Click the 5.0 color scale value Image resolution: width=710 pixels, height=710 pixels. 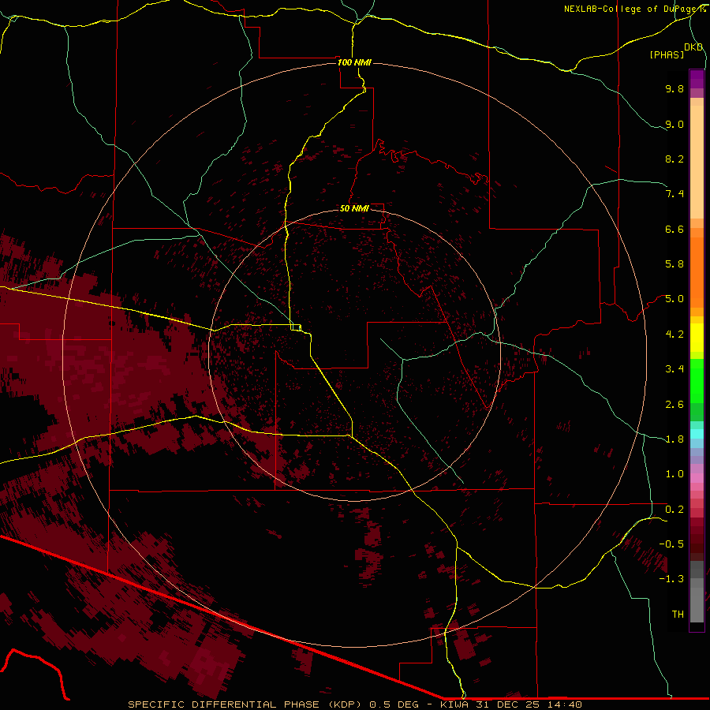click(674, 299)
